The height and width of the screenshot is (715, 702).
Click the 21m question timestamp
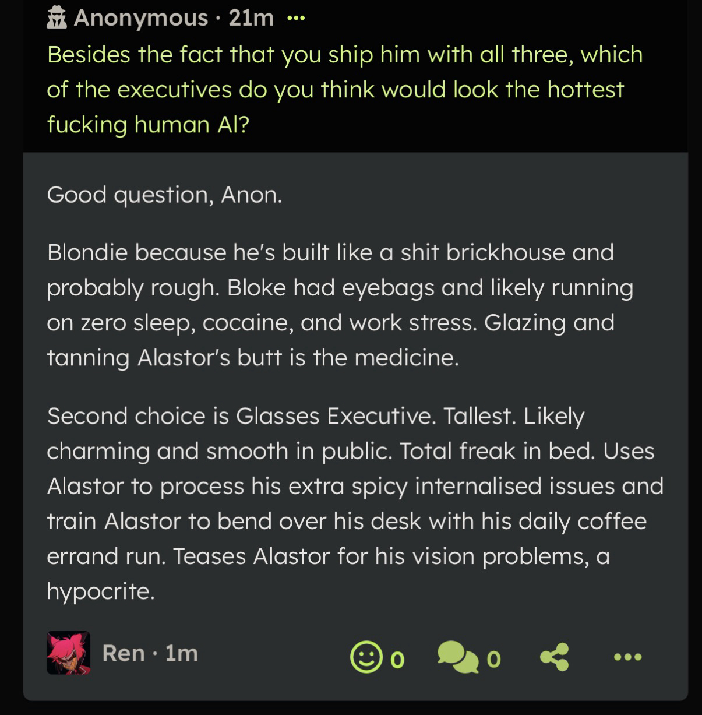(x=251, y=18)
